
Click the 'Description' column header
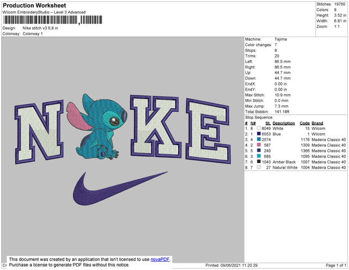284,123
